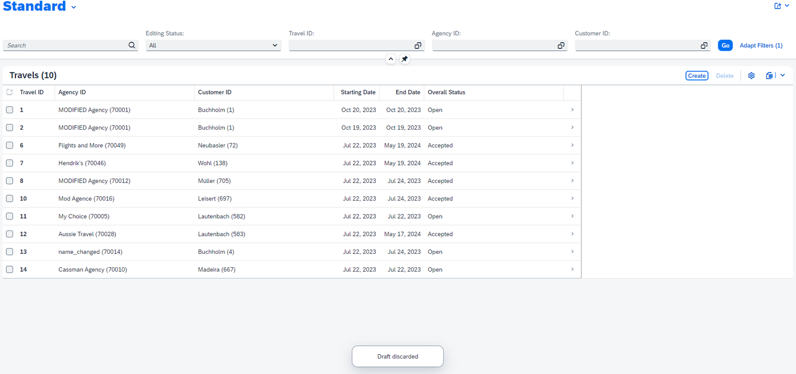Select checkbox for Travel 1
Image resolution: width=796 pixels, height=374 pixels.
click(9, 110)
